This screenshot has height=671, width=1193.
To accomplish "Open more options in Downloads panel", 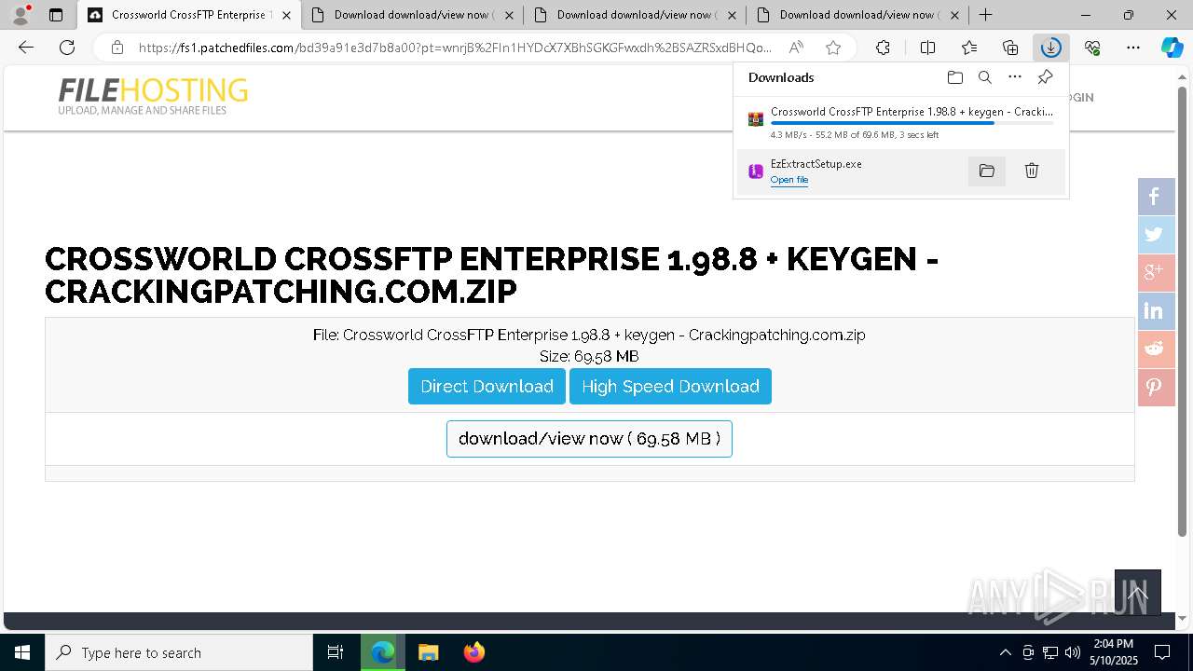I will click(1015, 77).
